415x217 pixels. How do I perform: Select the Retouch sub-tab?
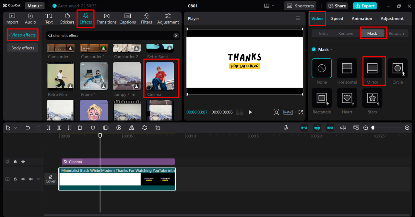[396, 33]
